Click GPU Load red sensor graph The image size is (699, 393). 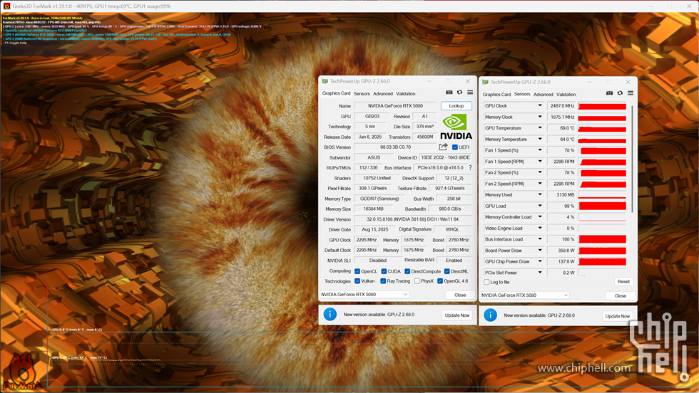pos(602,206)
